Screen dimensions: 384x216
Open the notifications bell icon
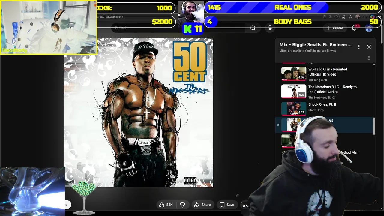coord(354,28)
